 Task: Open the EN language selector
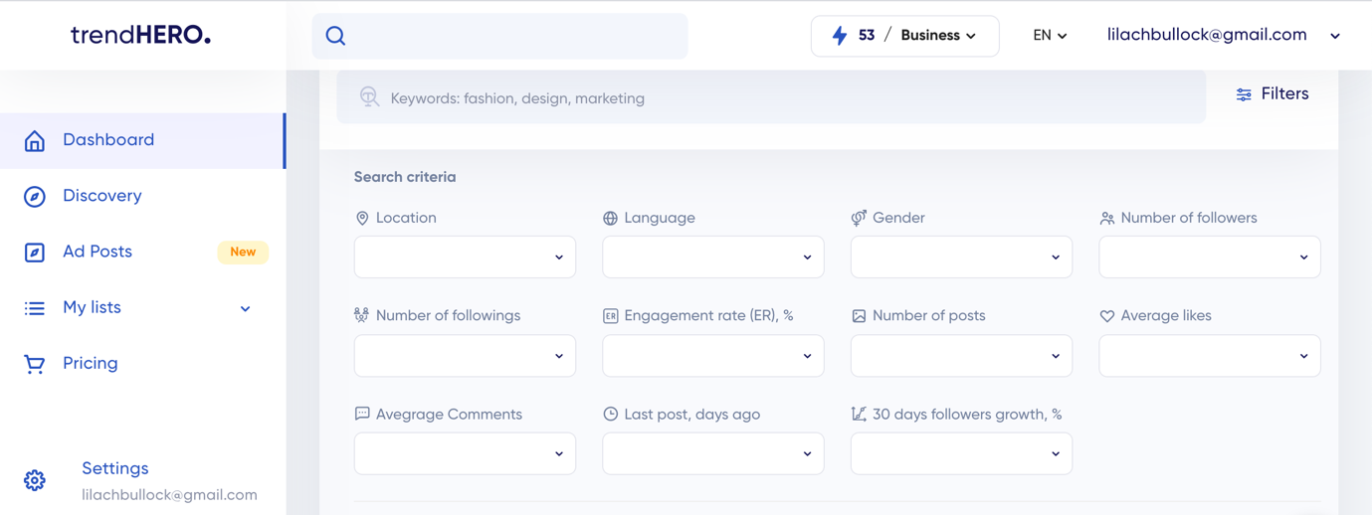pos(1050,36)
